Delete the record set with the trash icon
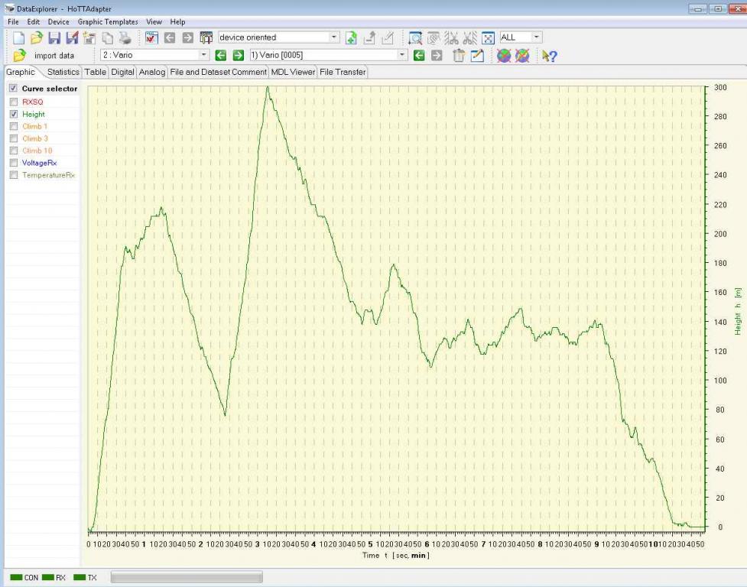The width and height of the screenshot is (747, 587). tap(459, 56)
